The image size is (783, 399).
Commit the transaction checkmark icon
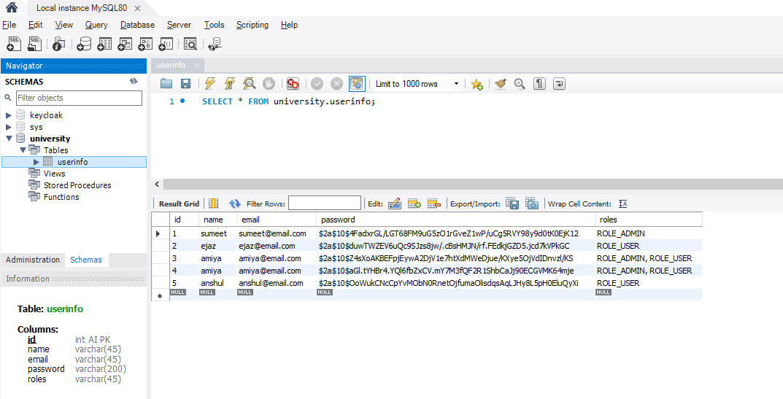pos(317,84)
